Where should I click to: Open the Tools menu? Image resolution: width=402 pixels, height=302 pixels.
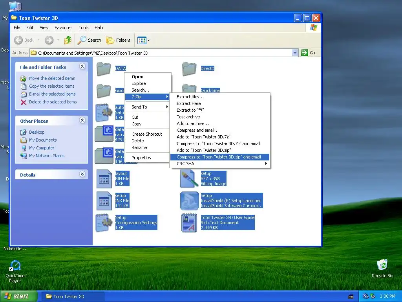(83, 28)
